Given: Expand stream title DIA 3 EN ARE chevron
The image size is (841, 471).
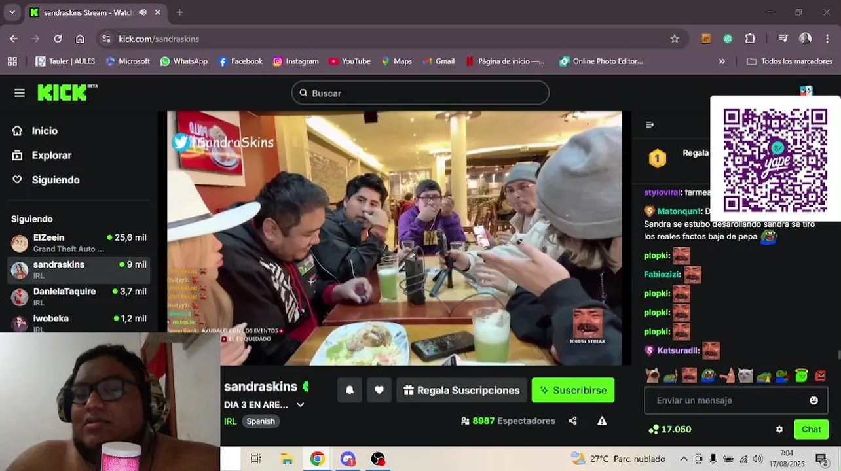Looking at the screenshot, I should pyautogui.click(x=301, y=405).
